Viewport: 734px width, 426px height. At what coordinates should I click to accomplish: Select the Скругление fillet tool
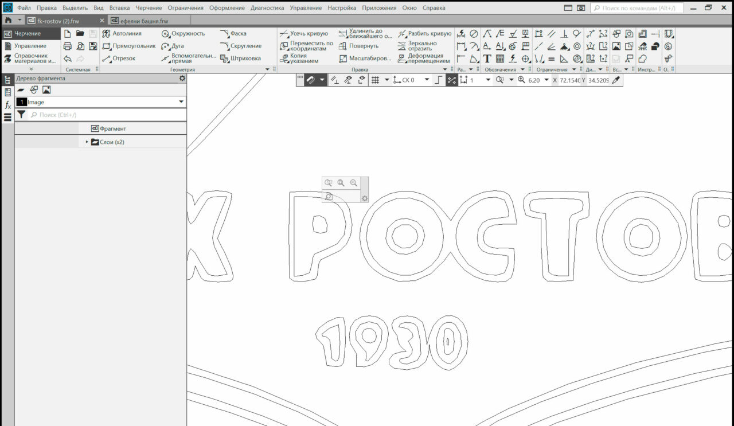pyautogui.click(x=241, y=46)
